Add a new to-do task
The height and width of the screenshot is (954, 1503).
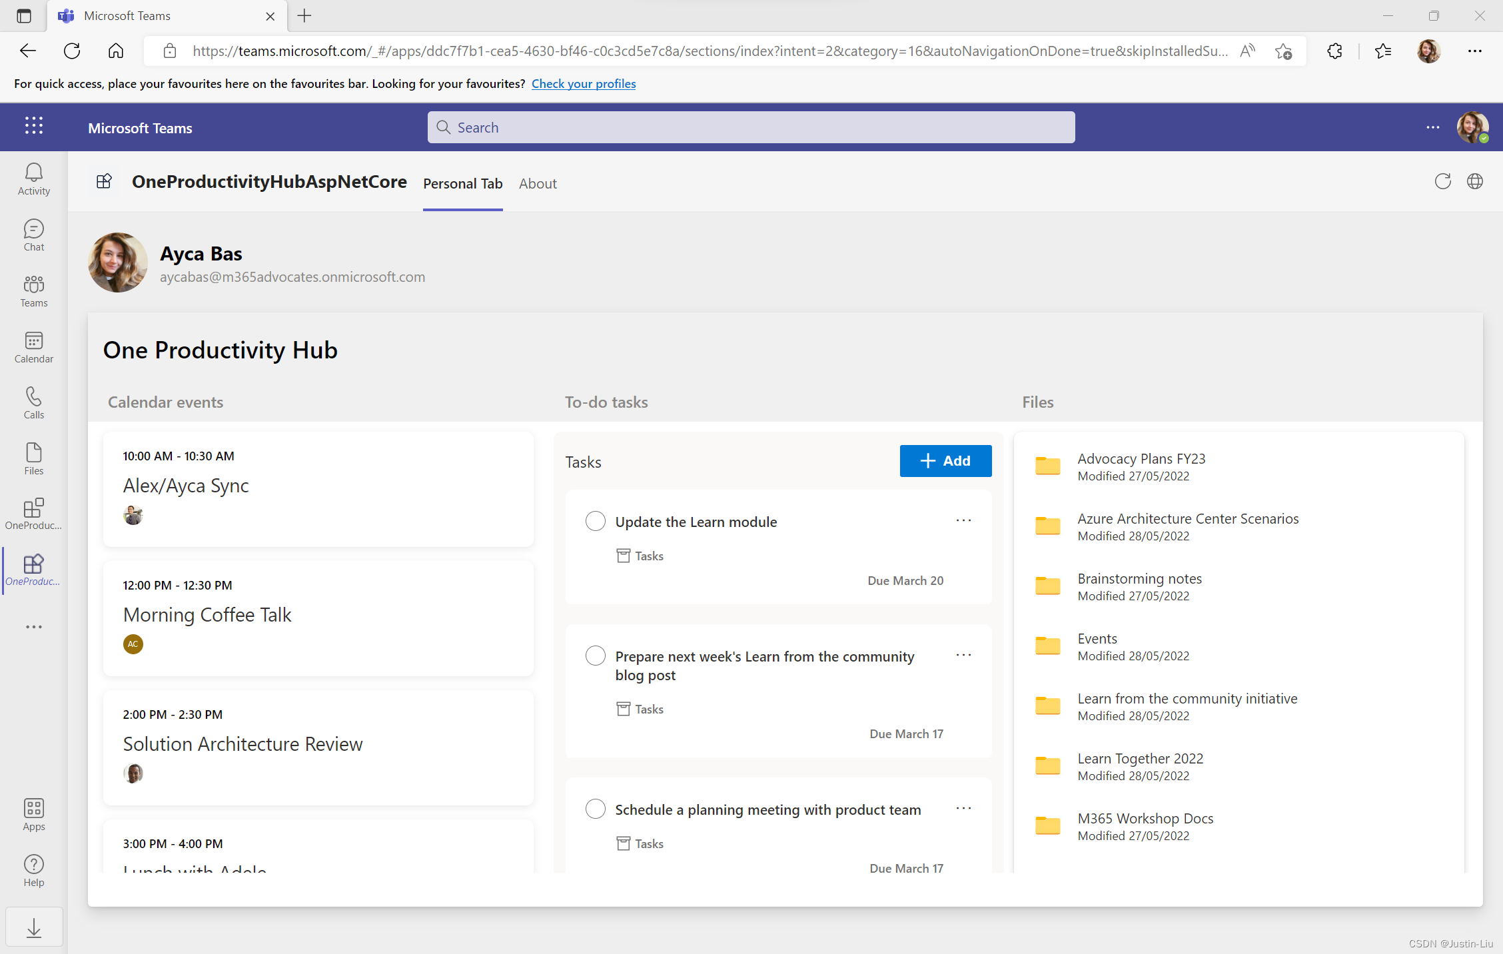(945, 461)
